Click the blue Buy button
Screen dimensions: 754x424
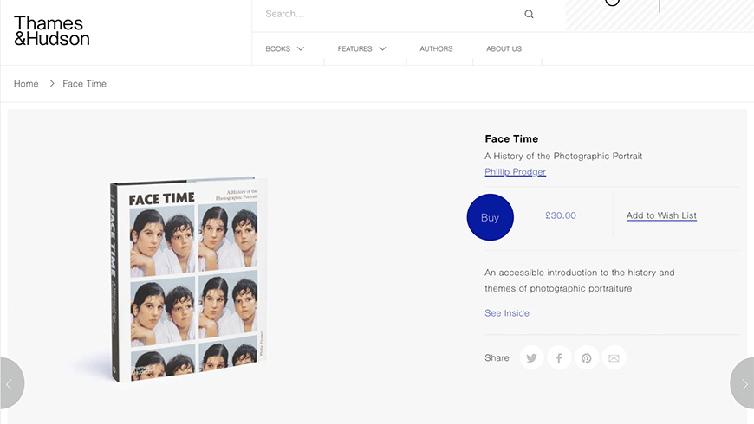[x=490, y=217]
